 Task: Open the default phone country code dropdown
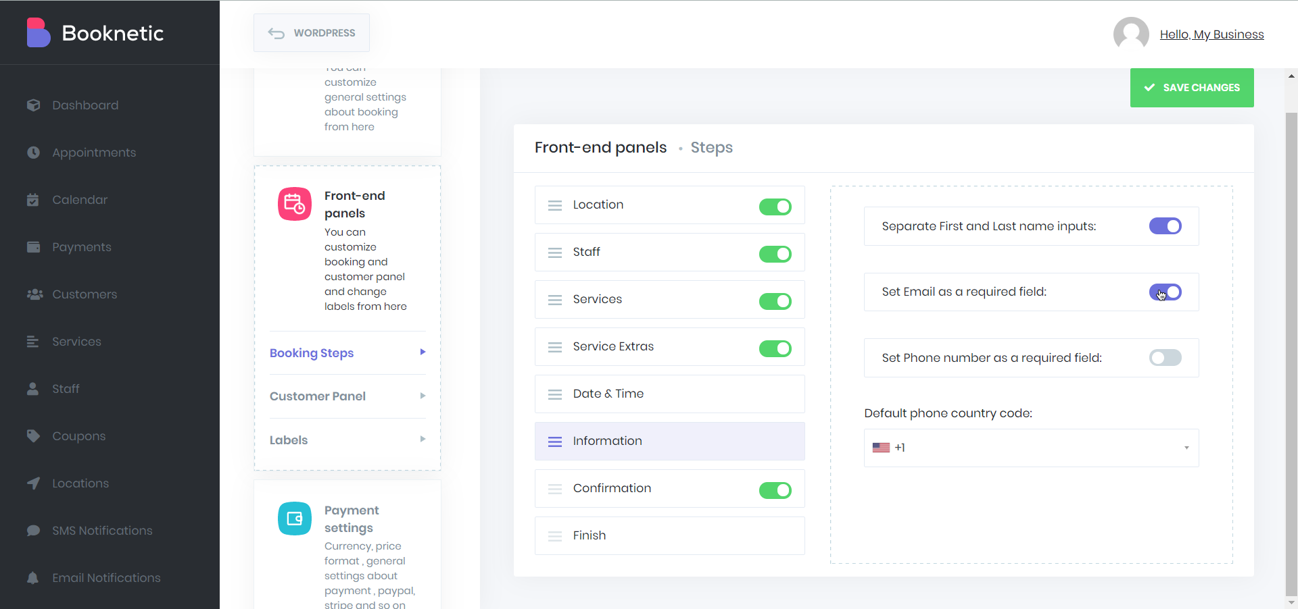coord(1030,448)
